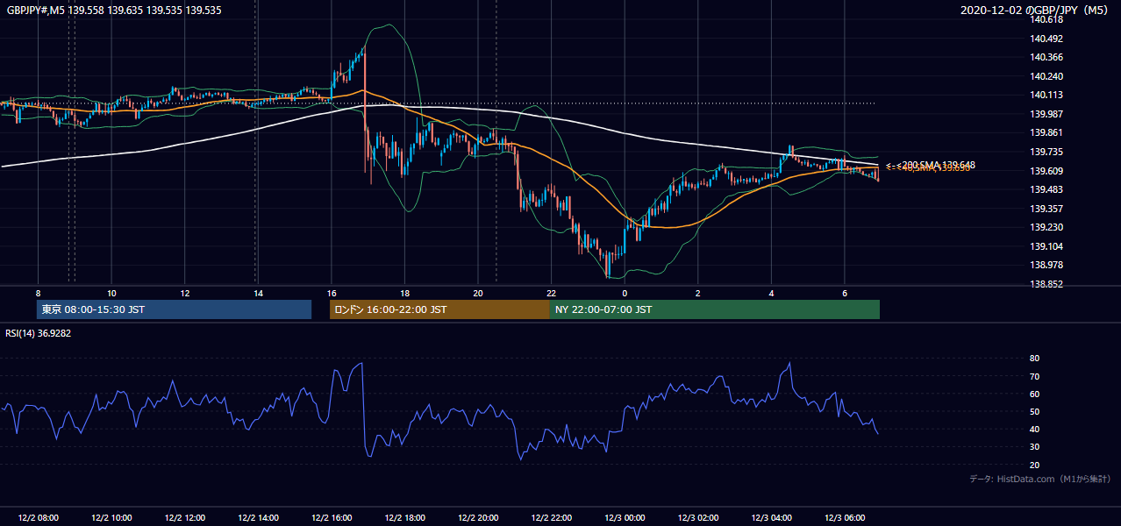Click hour label 16 under the price chart

pos(332,293)
